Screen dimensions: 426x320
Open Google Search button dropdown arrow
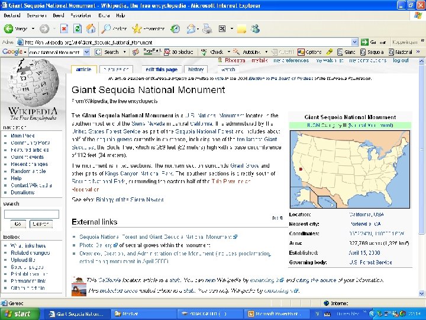pyautogui.click(x=124, y=52)
